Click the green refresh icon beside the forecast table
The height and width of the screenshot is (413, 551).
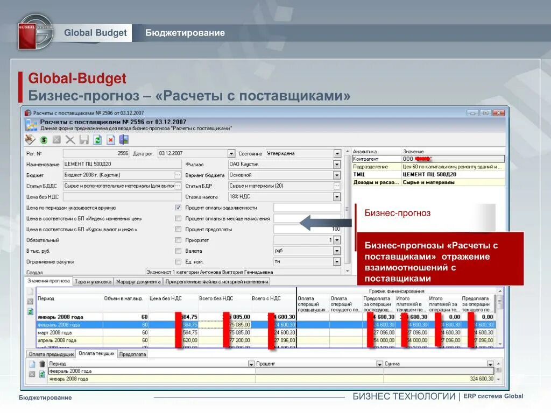(30, 311)
